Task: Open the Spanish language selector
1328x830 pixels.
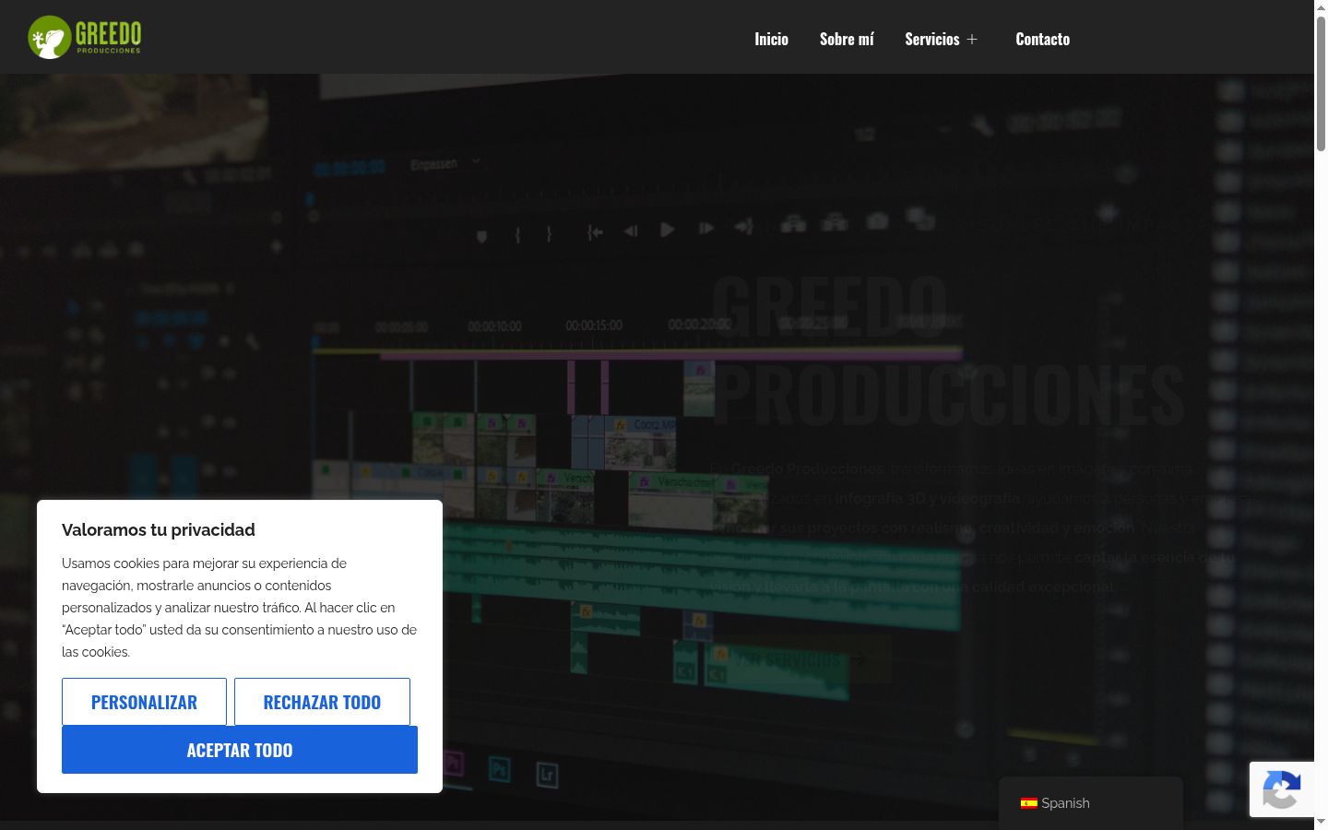Action: [x=1091, y=803]
